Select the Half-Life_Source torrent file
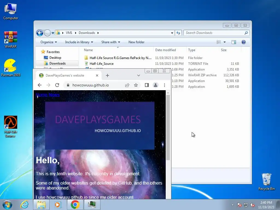Image resolution: width=280 pixels, height=210 pixels. pyautogui.click(x=101, y=63)
